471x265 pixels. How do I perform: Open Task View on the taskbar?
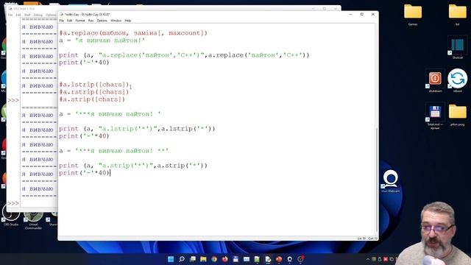click(192, 259)
